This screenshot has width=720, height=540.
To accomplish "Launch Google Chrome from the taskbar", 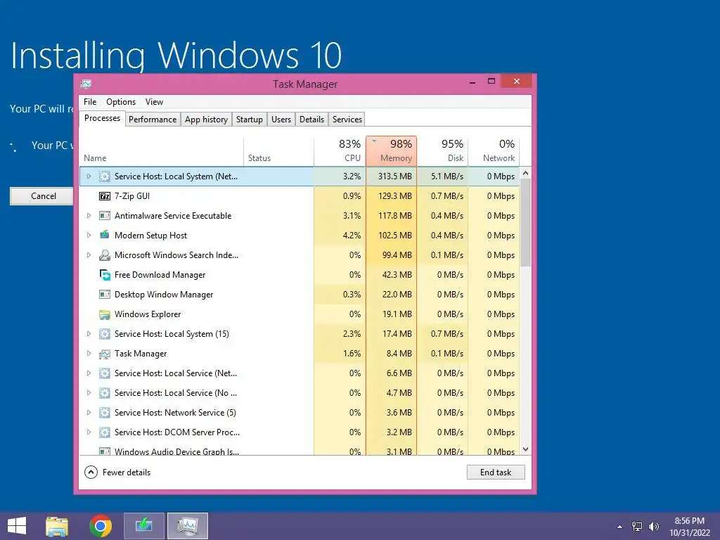I will pos(101,526).
